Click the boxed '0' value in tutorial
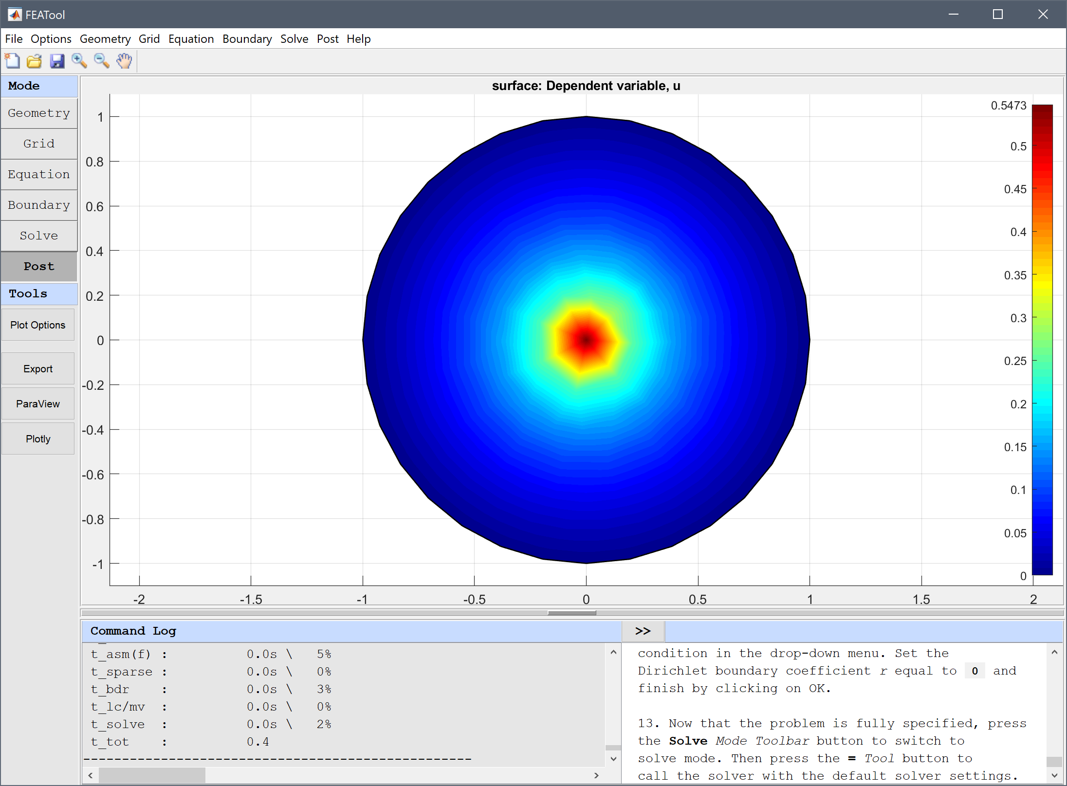The width and height of the screenshot is (1067, 786). pos(975,671)
